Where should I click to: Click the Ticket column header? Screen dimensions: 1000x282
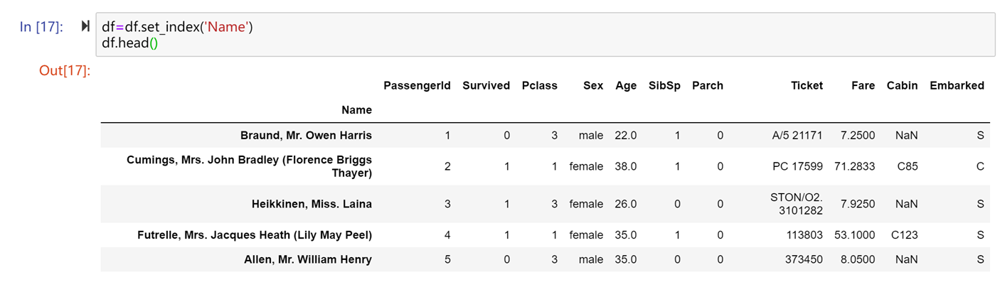(807, 86)
